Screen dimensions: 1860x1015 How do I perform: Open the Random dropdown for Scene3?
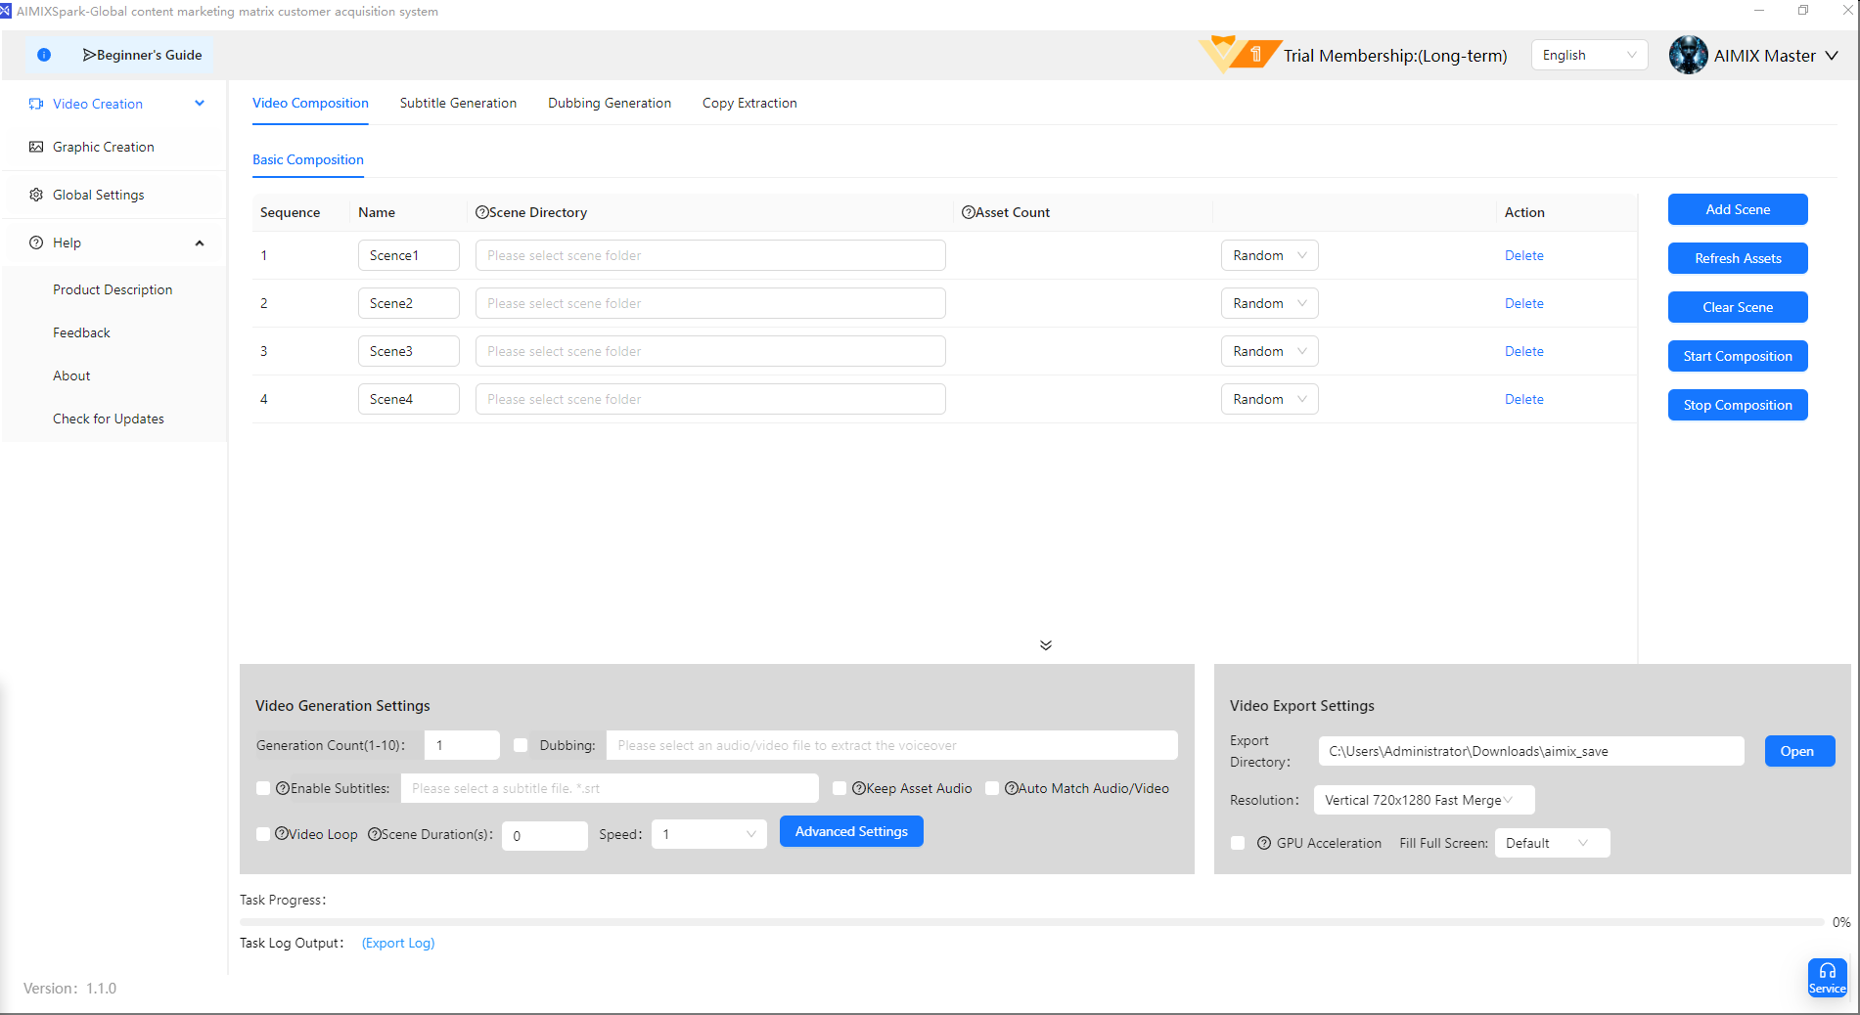pos(1269,351)
